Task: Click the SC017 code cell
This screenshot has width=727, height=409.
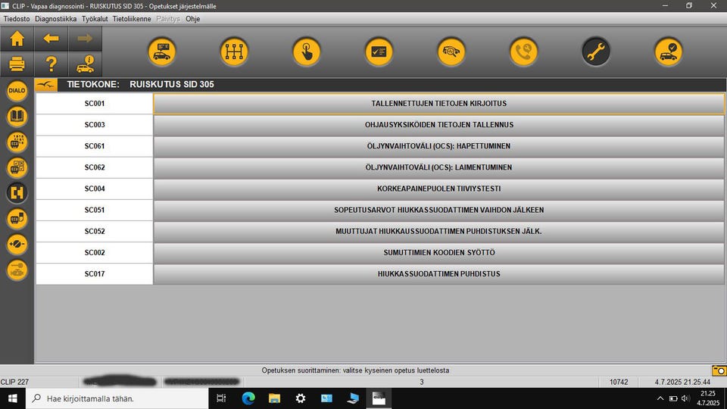Action: pyautogui.click(x=95, y=274)
